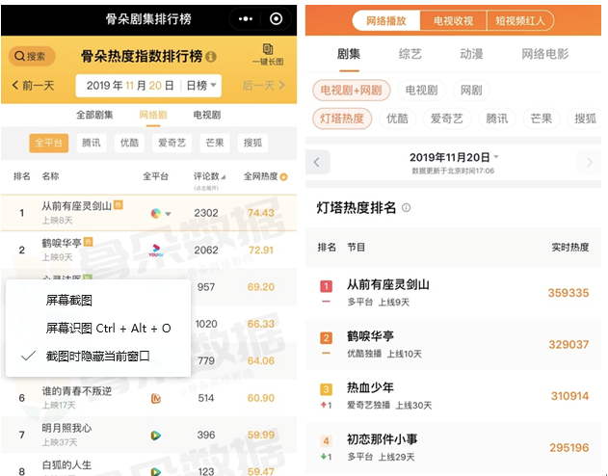Viewport: 608px width, 476px height.
Task: Click rank 1 badge in 灯塔 list
Action: 326,286
